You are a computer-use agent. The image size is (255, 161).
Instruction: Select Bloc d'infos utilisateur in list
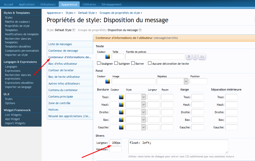(x=63, y=64)
